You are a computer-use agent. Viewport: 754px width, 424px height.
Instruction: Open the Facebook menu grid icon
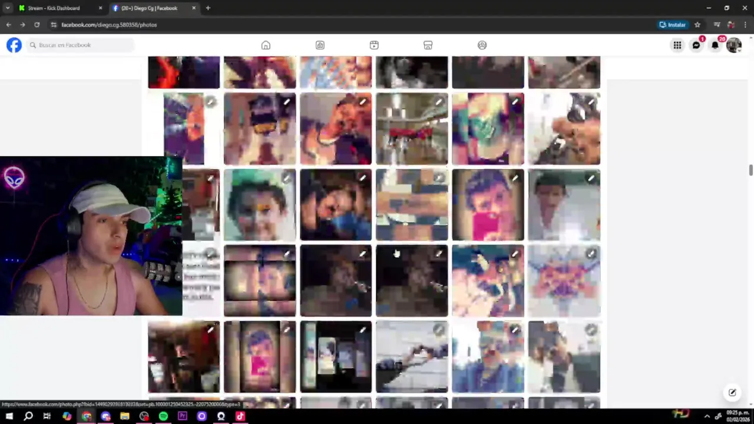tap(677, 45)
